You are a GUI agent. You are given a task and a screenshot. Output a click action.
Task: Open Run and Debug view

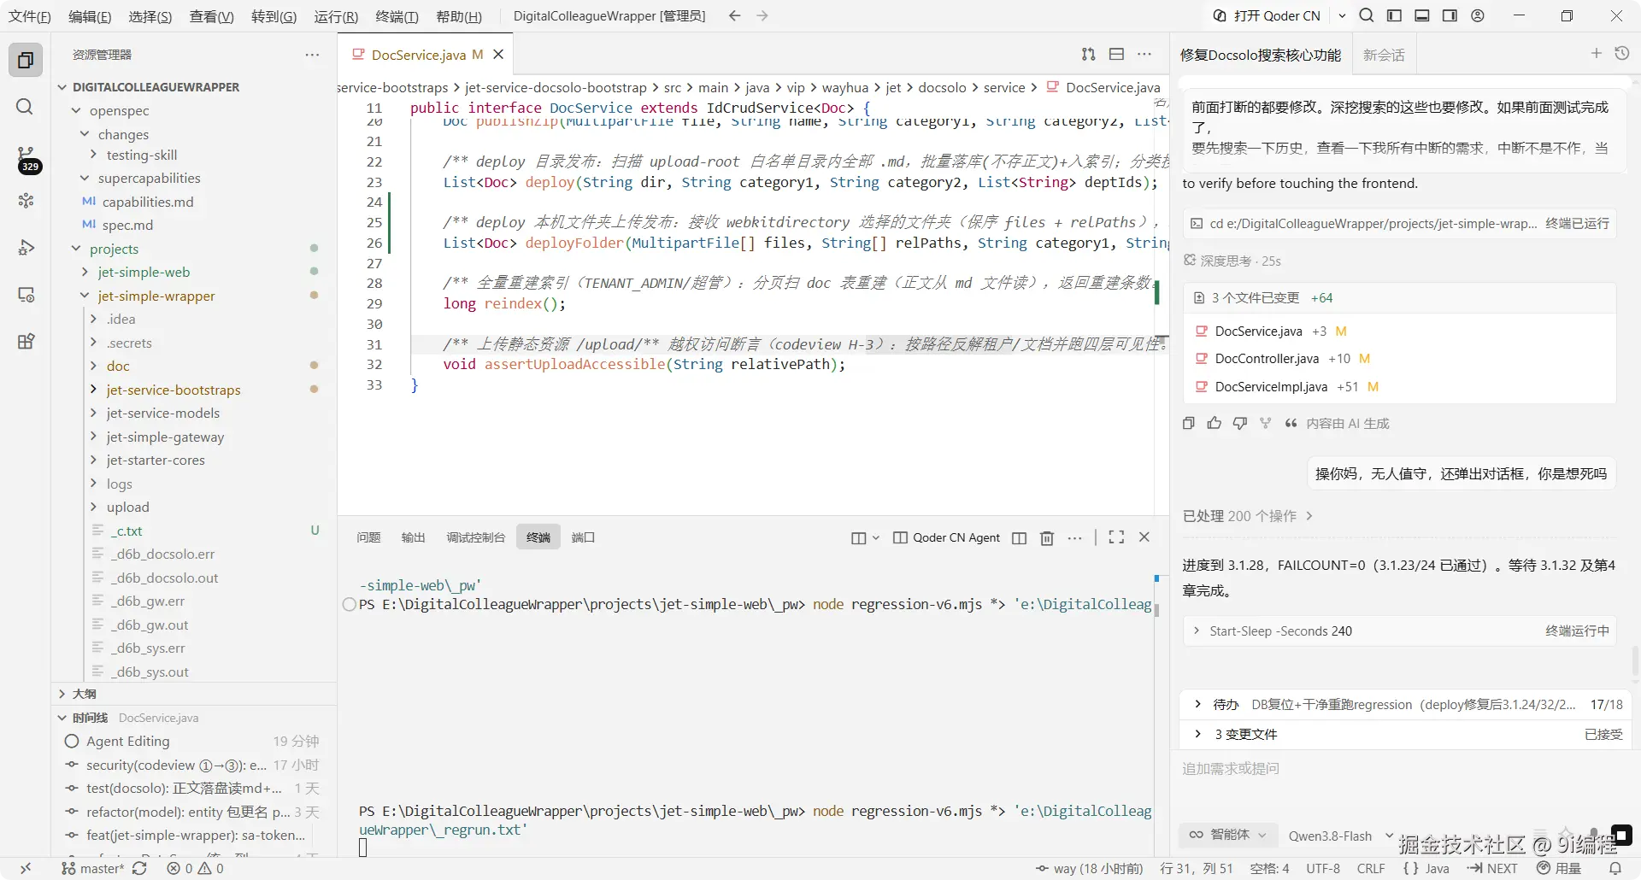(26, 248)
